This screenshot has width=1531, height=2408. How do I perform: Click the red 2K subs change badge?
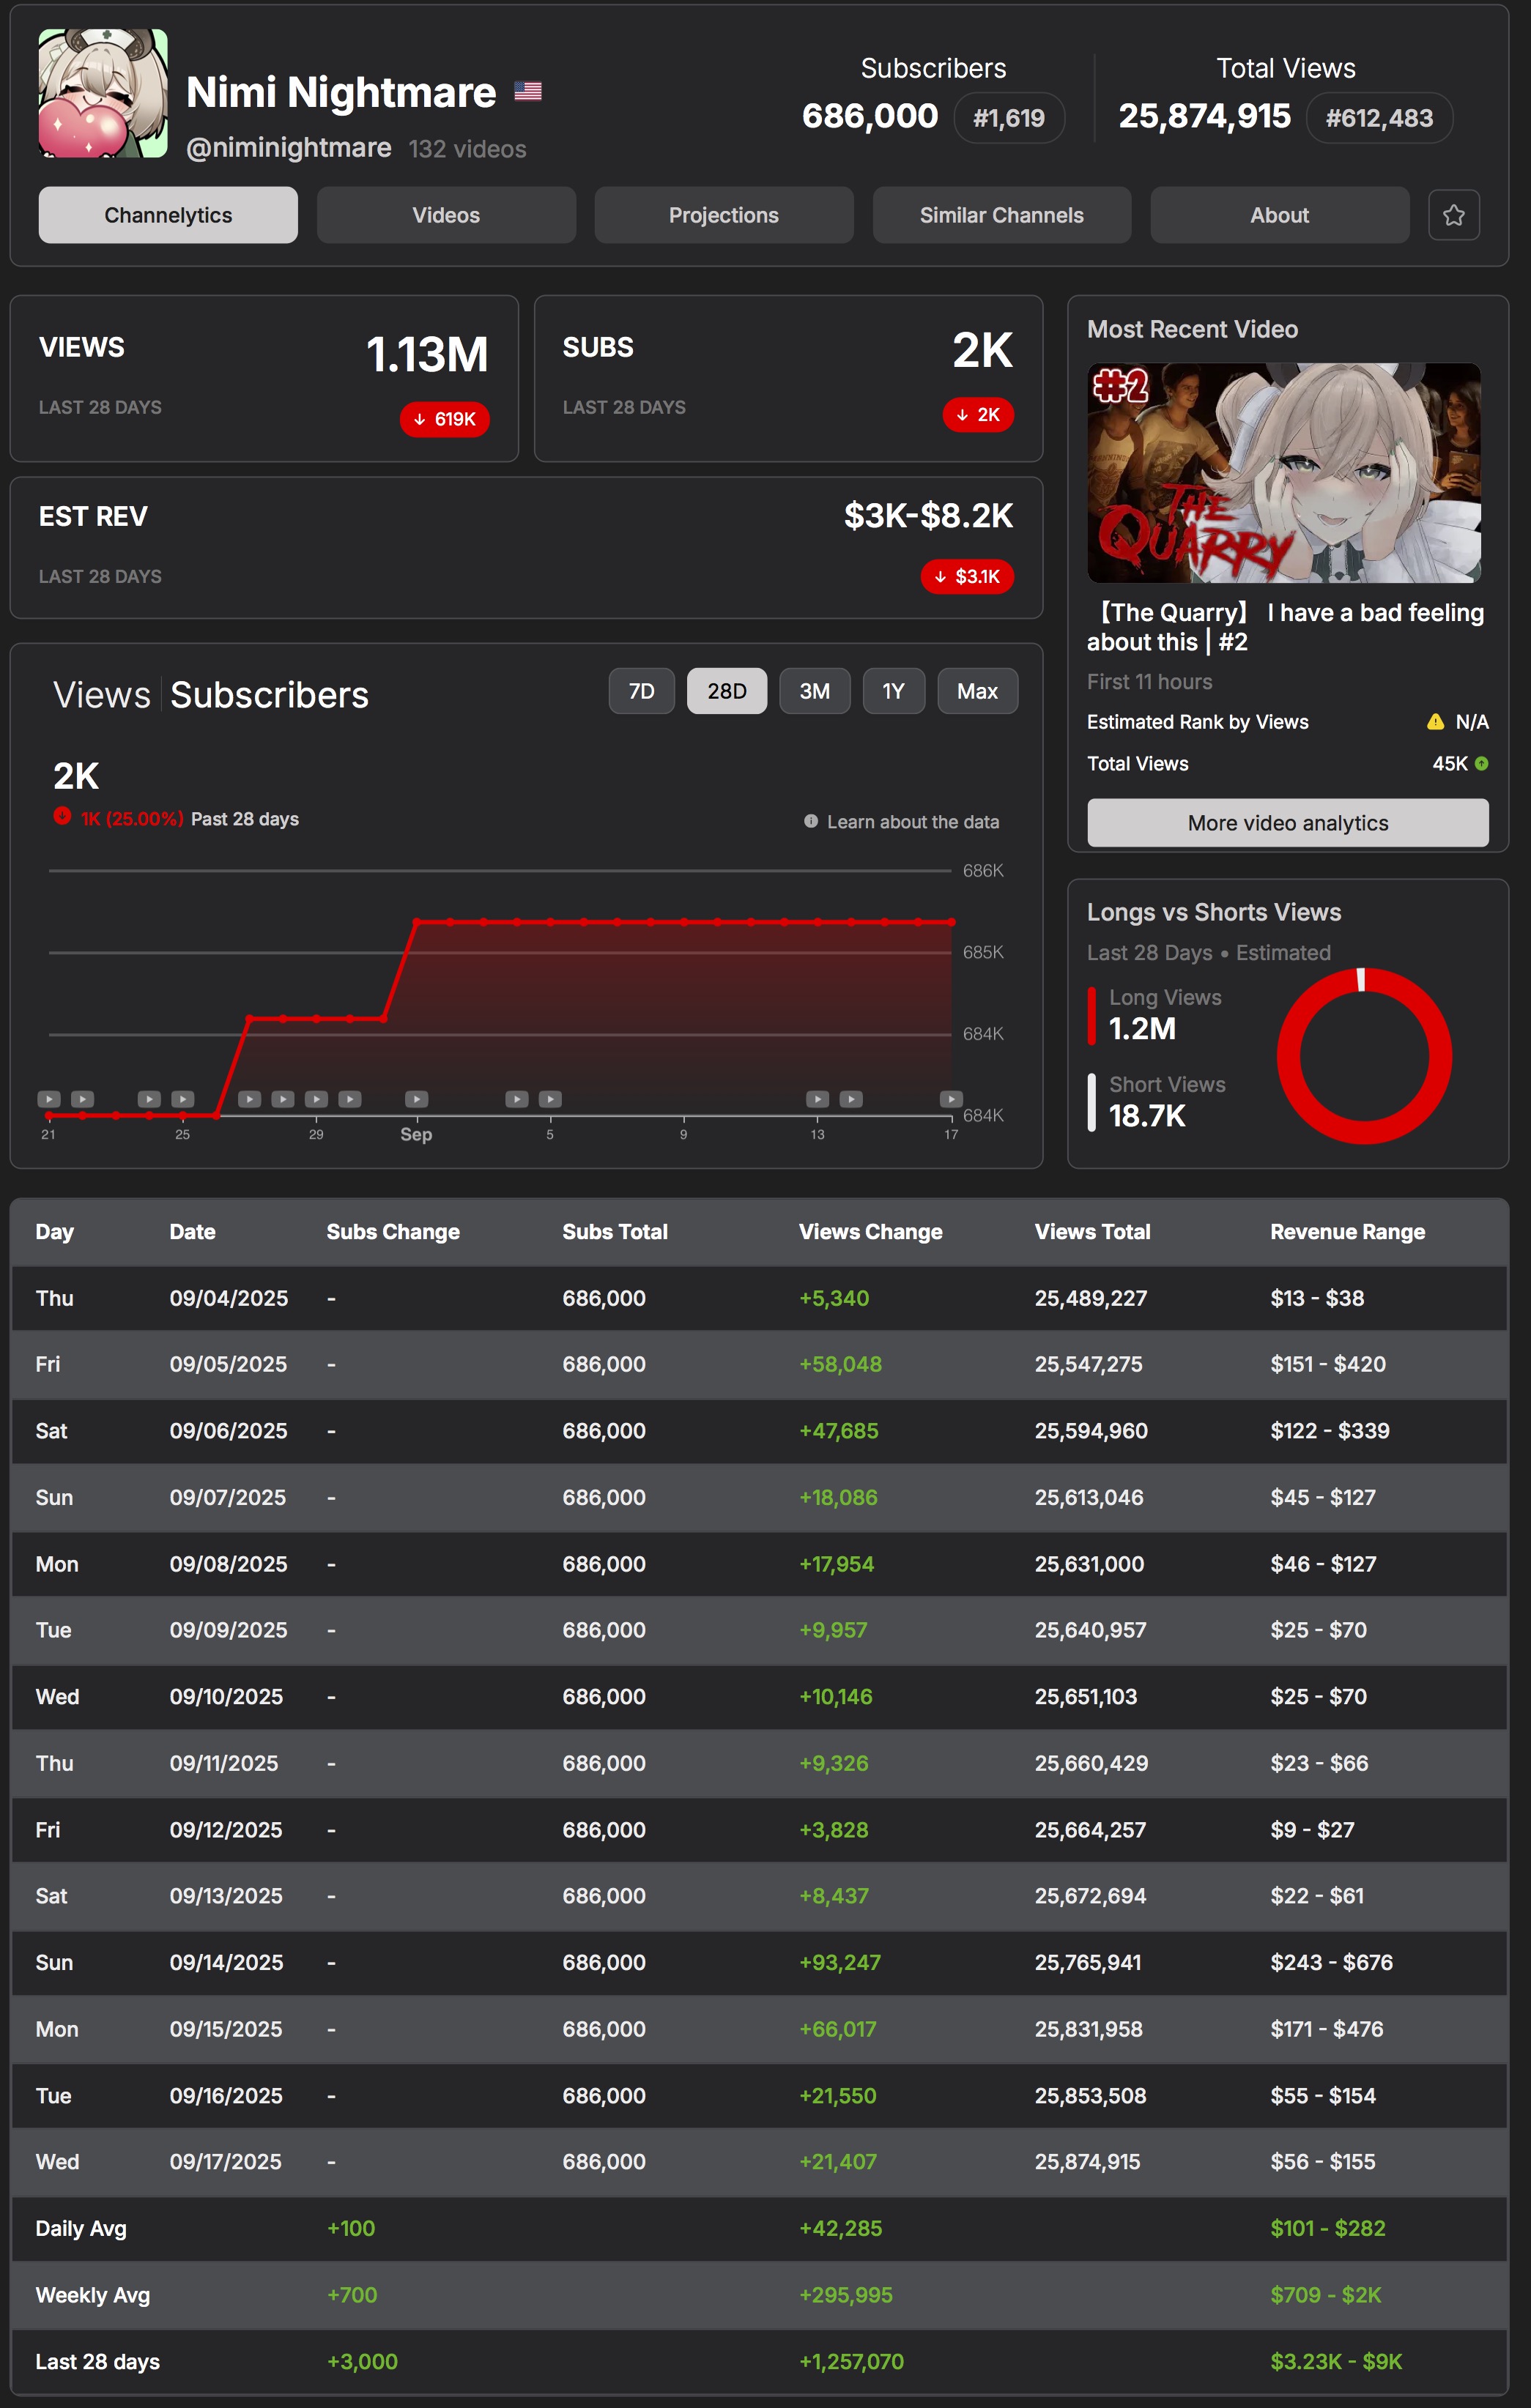[x=978, y=415]
